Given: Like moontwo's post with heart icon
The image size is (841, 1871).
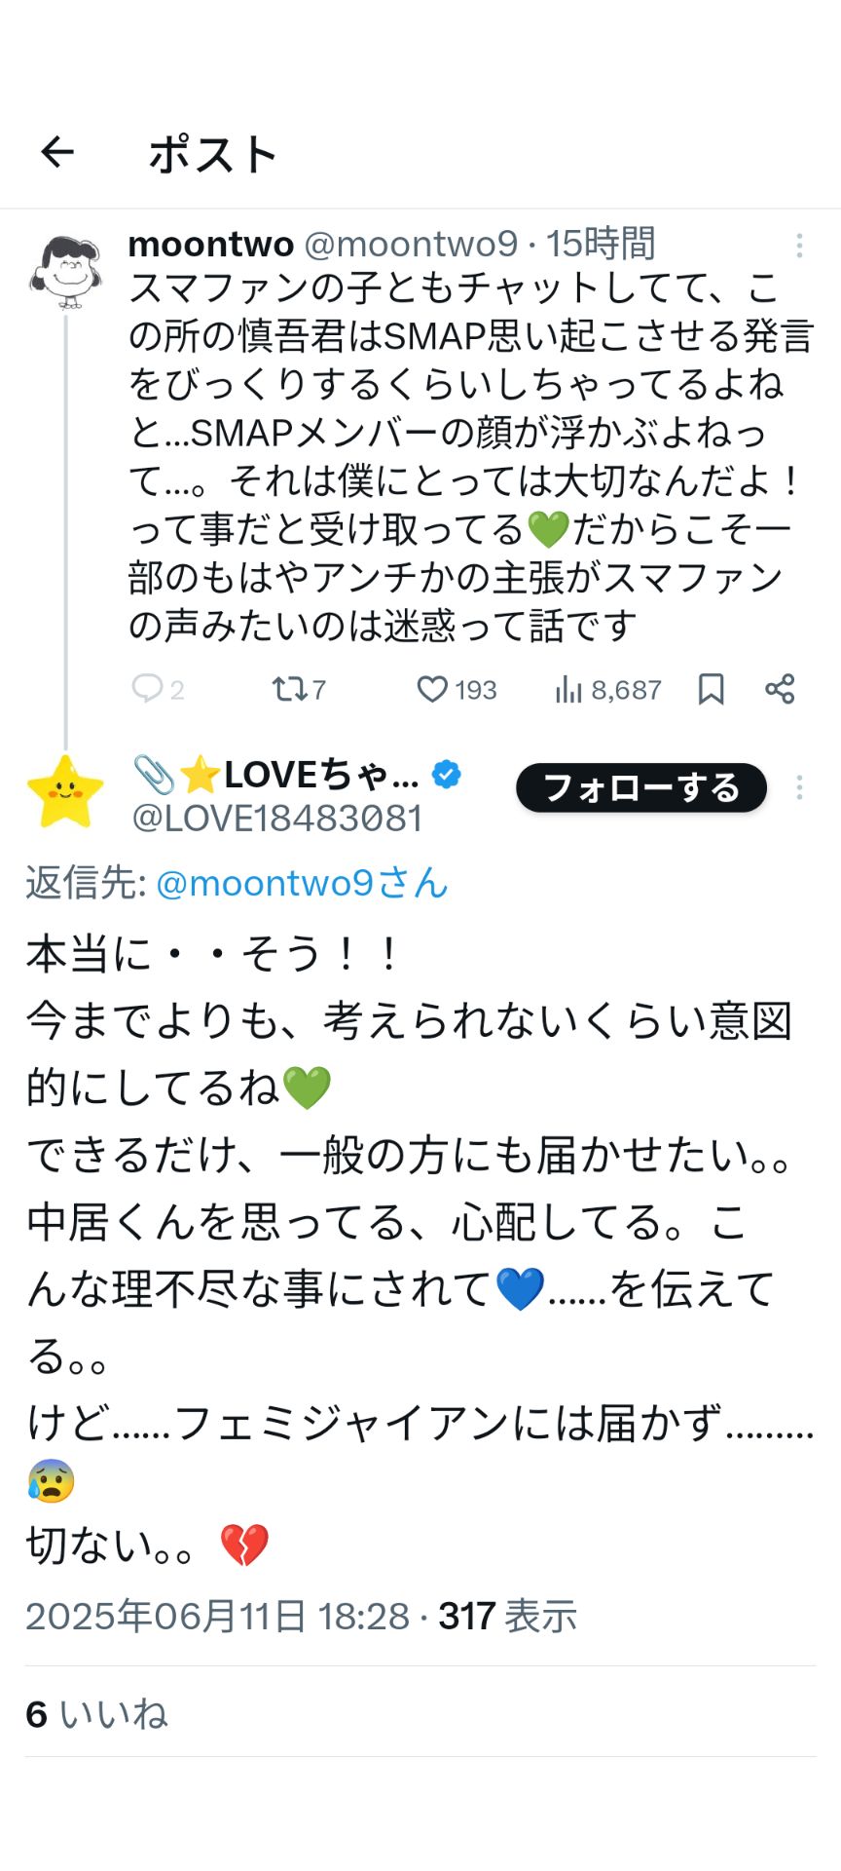Looking at the screenshot, I should (431, 690).
